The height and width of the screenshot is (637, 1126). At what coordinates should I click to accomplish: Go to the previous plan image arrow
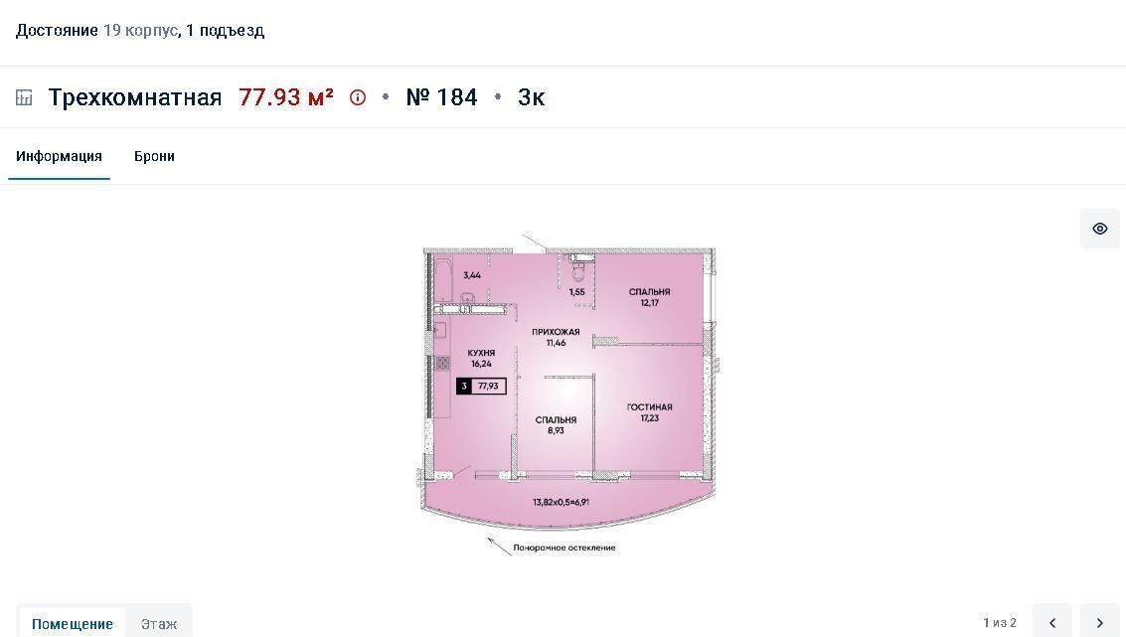(x=1052, y=622)
